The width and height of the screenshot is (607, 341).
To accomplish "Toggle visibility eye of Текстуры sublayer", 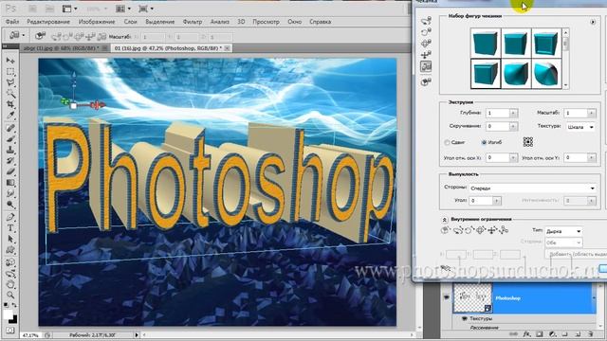I will pyautogui.click(x=465, y=318).
